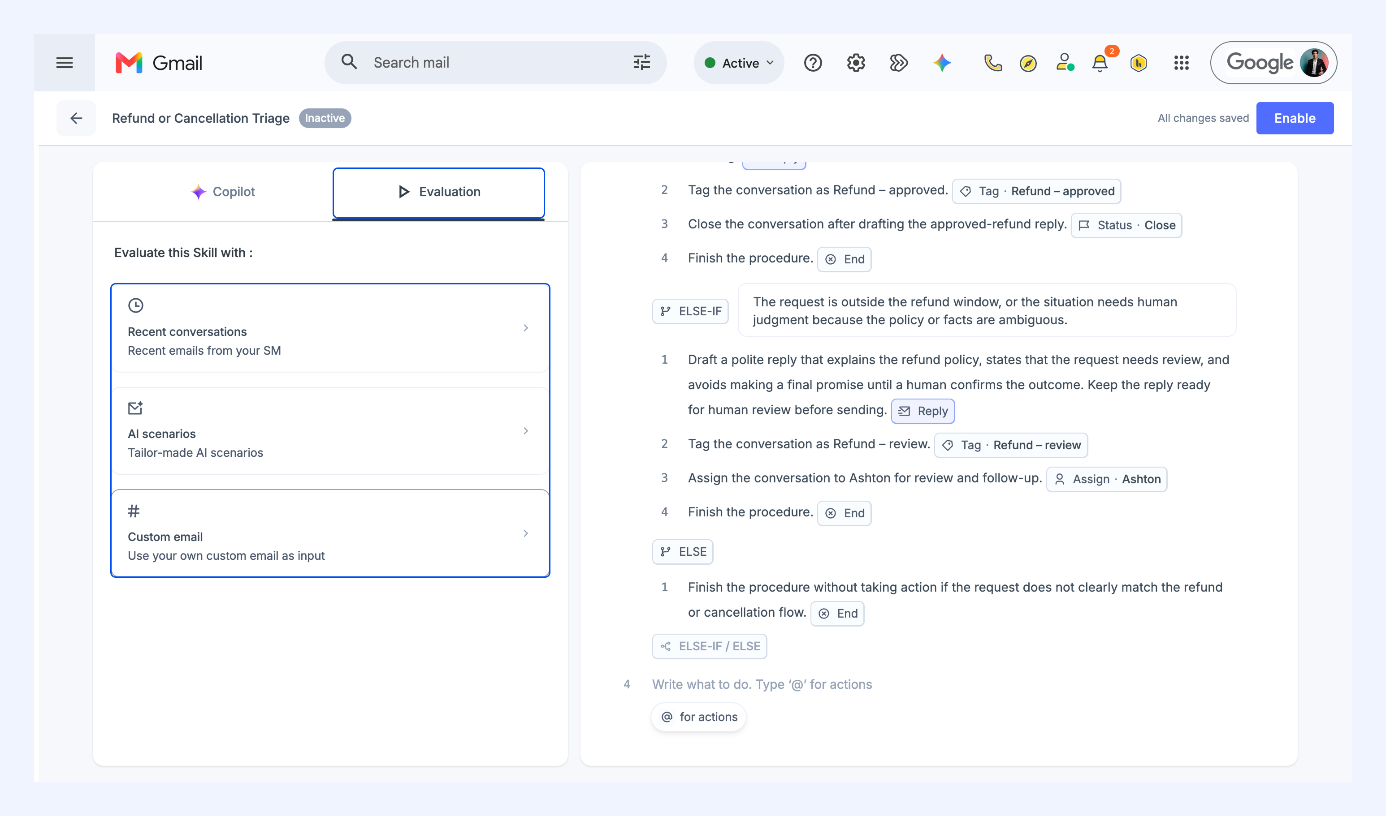This screenshot has height=816, width=1386.
Task: Click the Search mail field
Action: pos(495,63)
